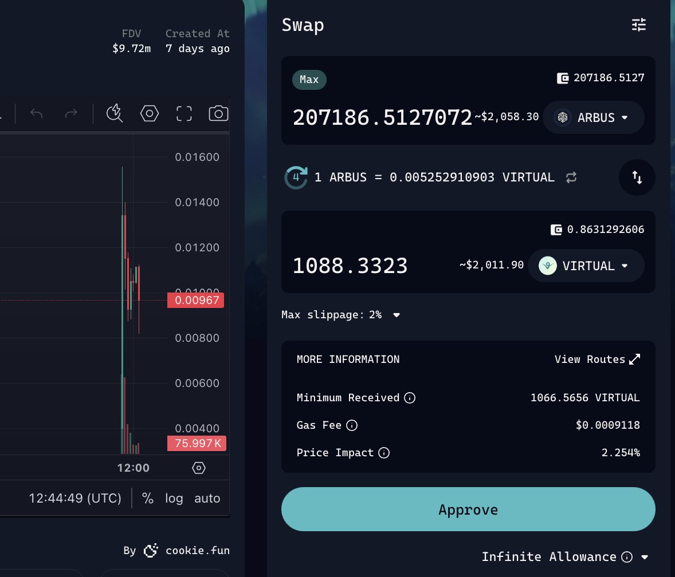Expand the Infinite Allowance dropdown arrow
Image resolution: width=675 pixels, height=577 pixels.
(645, 557)
